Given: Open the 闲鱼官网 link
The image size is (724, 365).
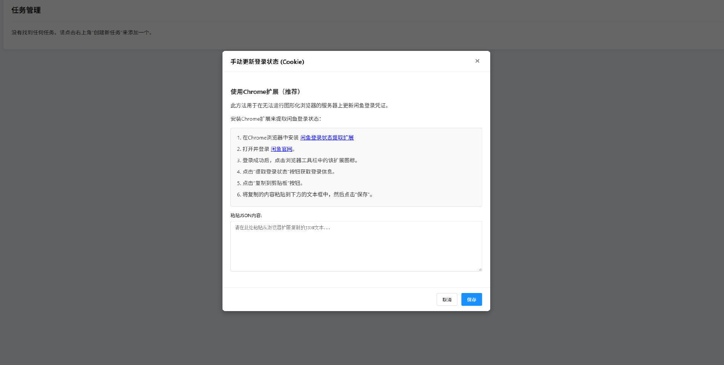Looking at the screenshot, I should click(281, 149).
